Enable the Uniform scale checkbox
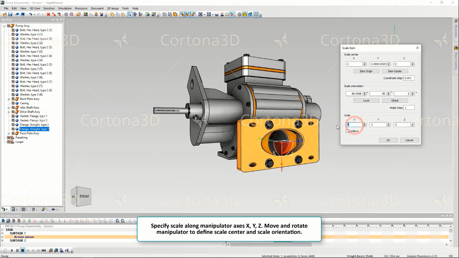Image resolution: width=459 pixels, height=258 pixels. (347, 131)
